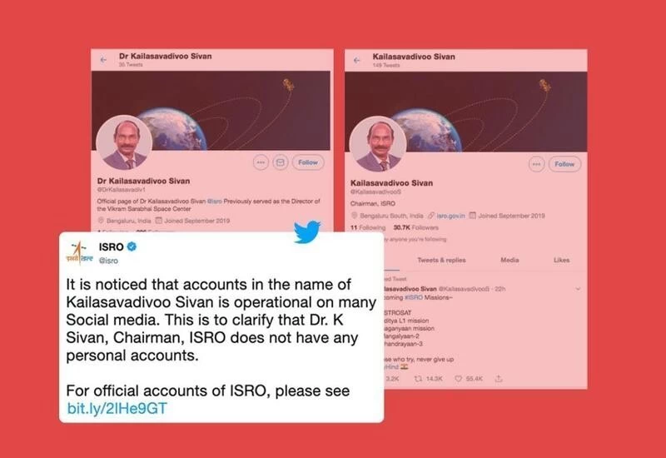Screen dimensions: 666x458
Task: Follow the Dr Kailasavadivoo Sivan account
Action: pos(308,162)
